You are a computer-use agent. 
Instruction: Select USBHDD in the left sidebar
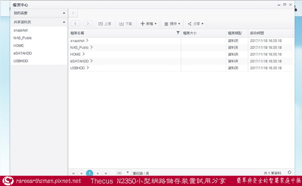21,61
